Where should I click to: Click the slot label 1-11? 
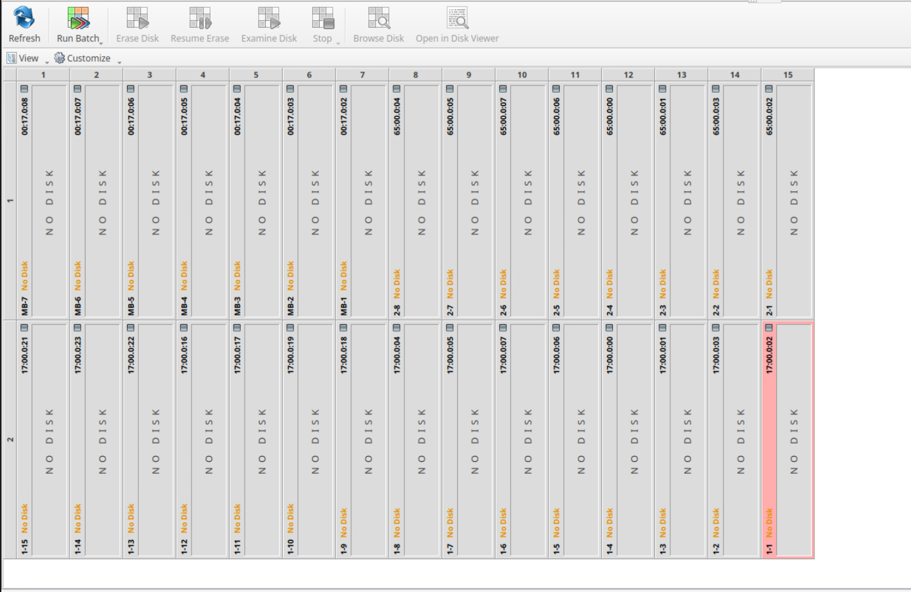(237, 546)
